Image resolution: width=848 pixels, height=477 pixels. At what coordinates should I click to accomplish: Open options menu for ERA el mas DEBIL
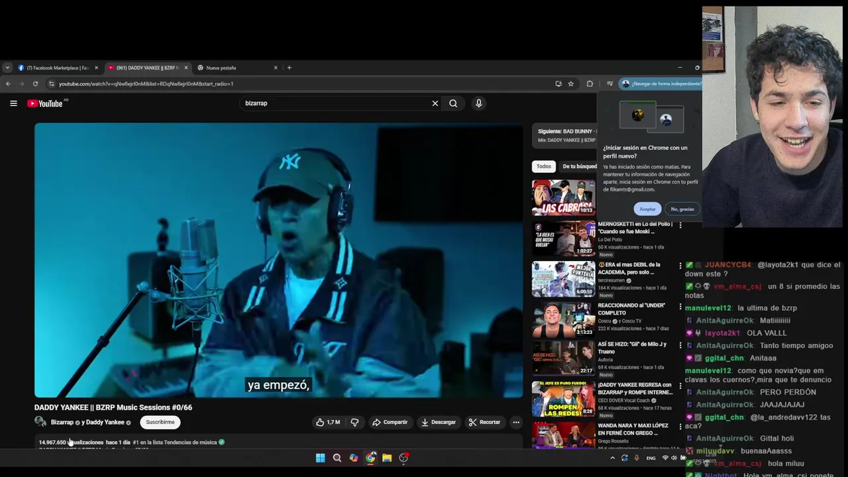[680, 266]
